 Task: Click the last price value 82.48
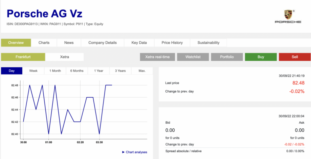click(x=298, y=83)
